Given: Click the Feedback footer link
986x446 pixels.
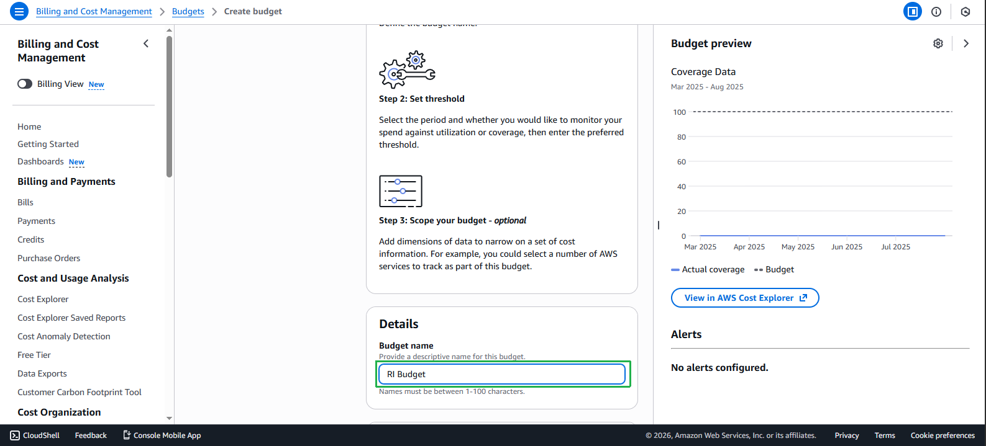Looking at the screenshot, I should click(91, 435).
